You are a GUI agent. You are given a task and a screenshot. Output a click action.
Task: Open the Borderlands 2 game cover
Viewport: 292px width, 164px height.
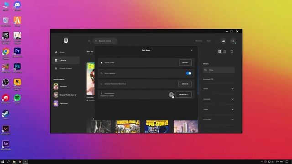click(128, 127)
